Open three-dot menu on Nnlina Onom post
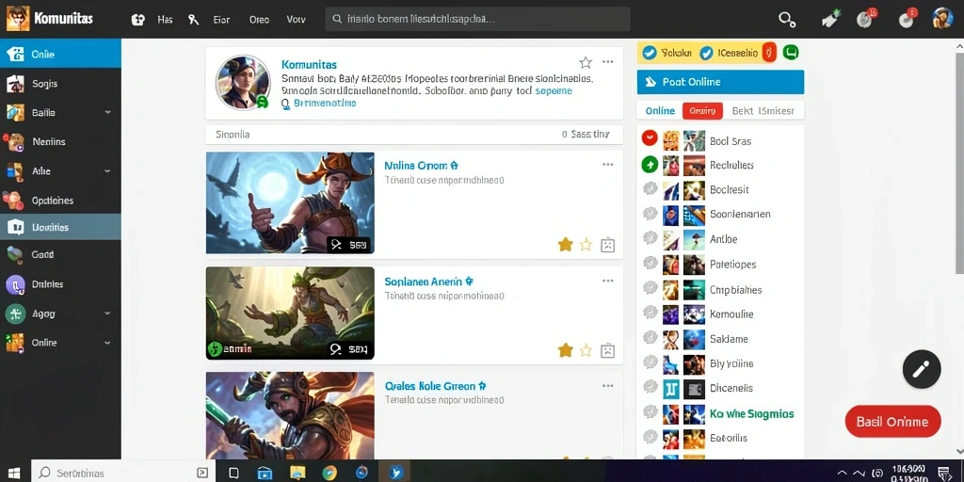This screenshot has width=964, height=482. tap(608, 164)
